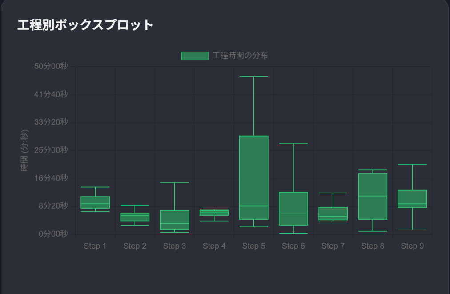Click the Step 3 box body

click(x=174, y=220)
